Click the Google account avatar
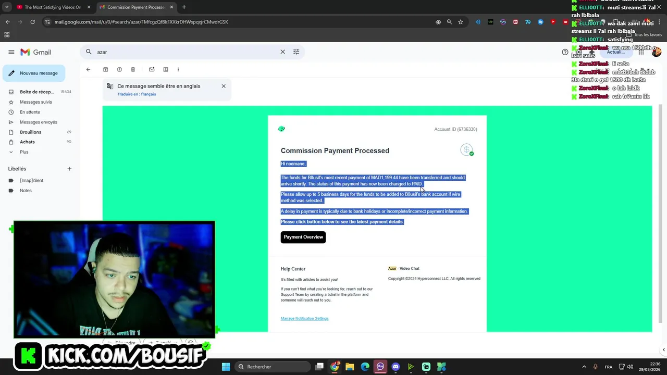Image resolution: width=667 pixels, height=375 pixels. click(x=657, y=52)
